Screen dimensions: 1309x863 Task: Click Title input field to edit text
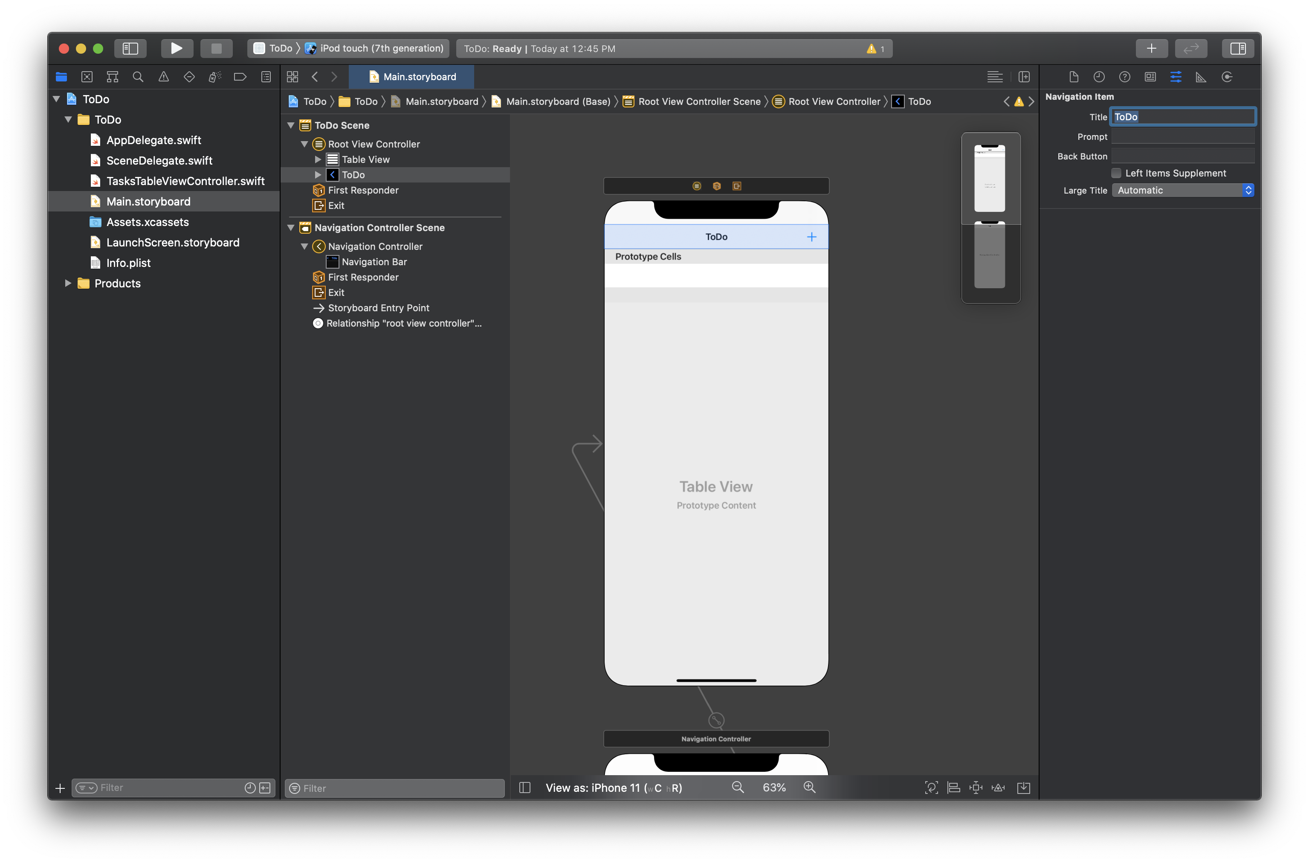tap(1183, 116)
